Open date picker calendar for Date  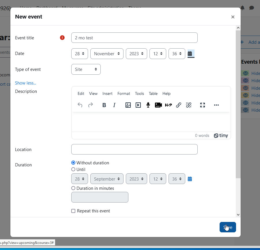[190, 54]
